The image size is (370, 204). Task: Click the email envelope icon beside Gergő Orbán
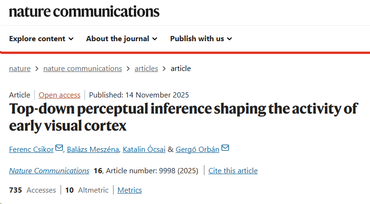click(225, 148)
